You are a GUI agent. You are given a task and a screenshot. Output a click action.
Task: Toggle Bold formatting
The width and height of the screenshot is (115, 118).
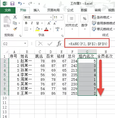(26, 23)
